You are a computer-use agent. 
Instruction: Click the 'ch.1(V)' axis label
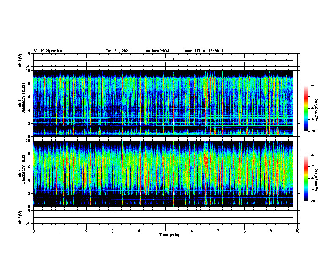(20, 60)
